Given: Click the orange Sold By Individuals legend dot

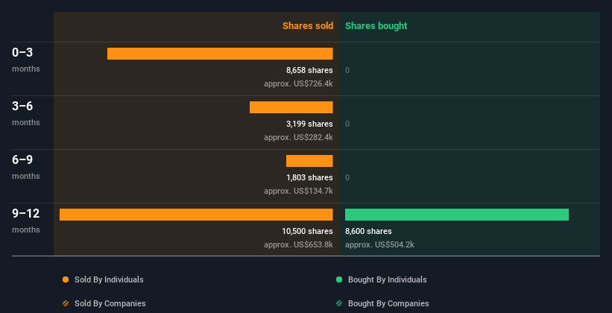Looking at the screenshot, I should pos(66,279).
